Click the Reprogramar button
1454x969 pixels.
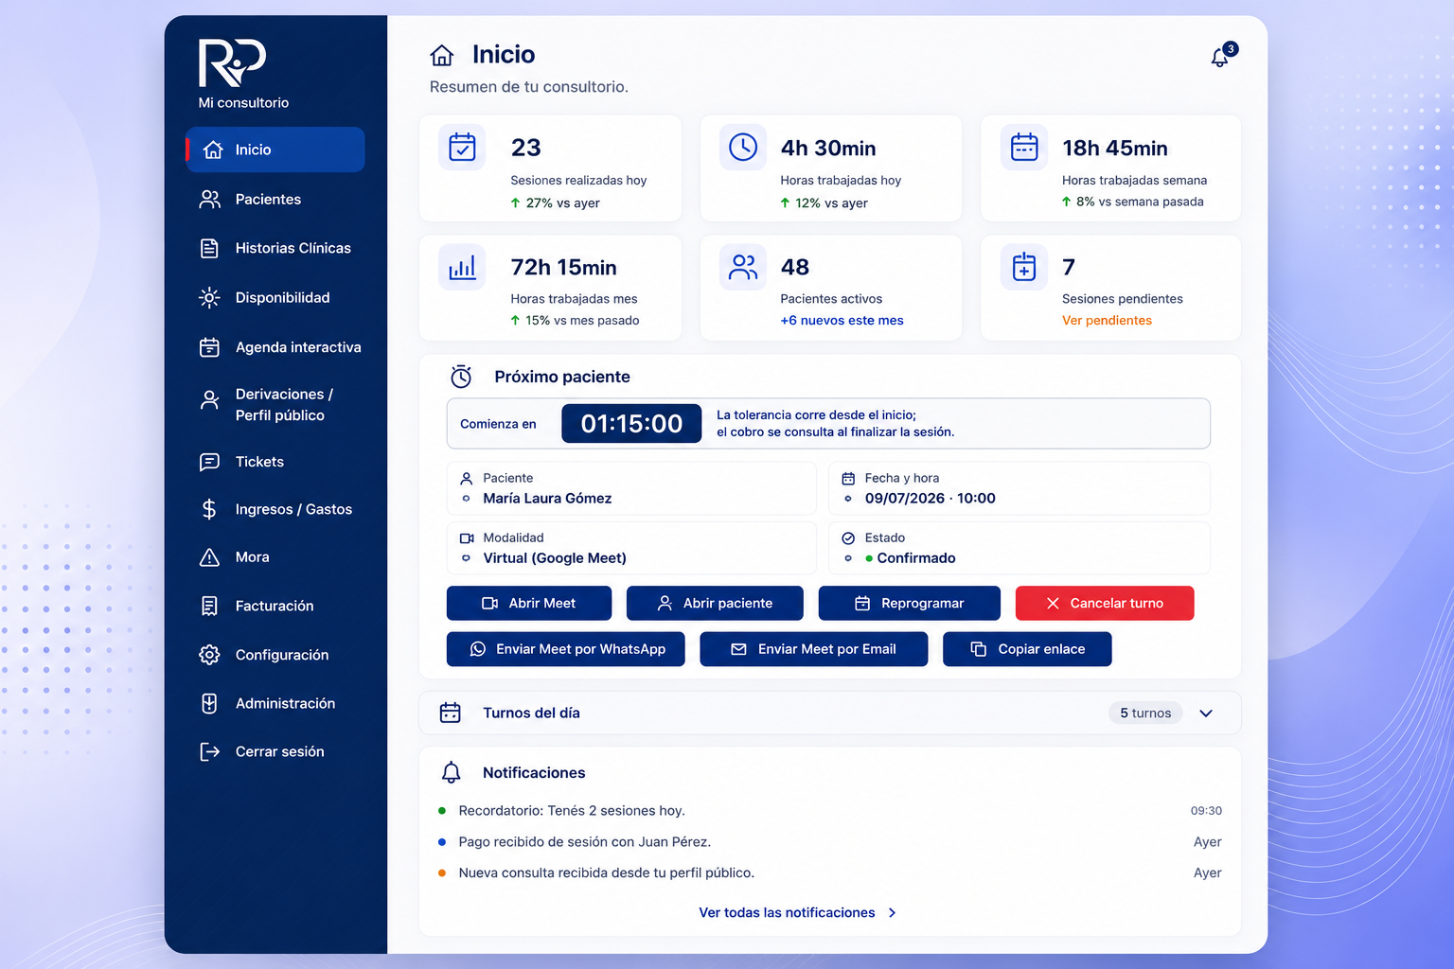click(910, 603)
